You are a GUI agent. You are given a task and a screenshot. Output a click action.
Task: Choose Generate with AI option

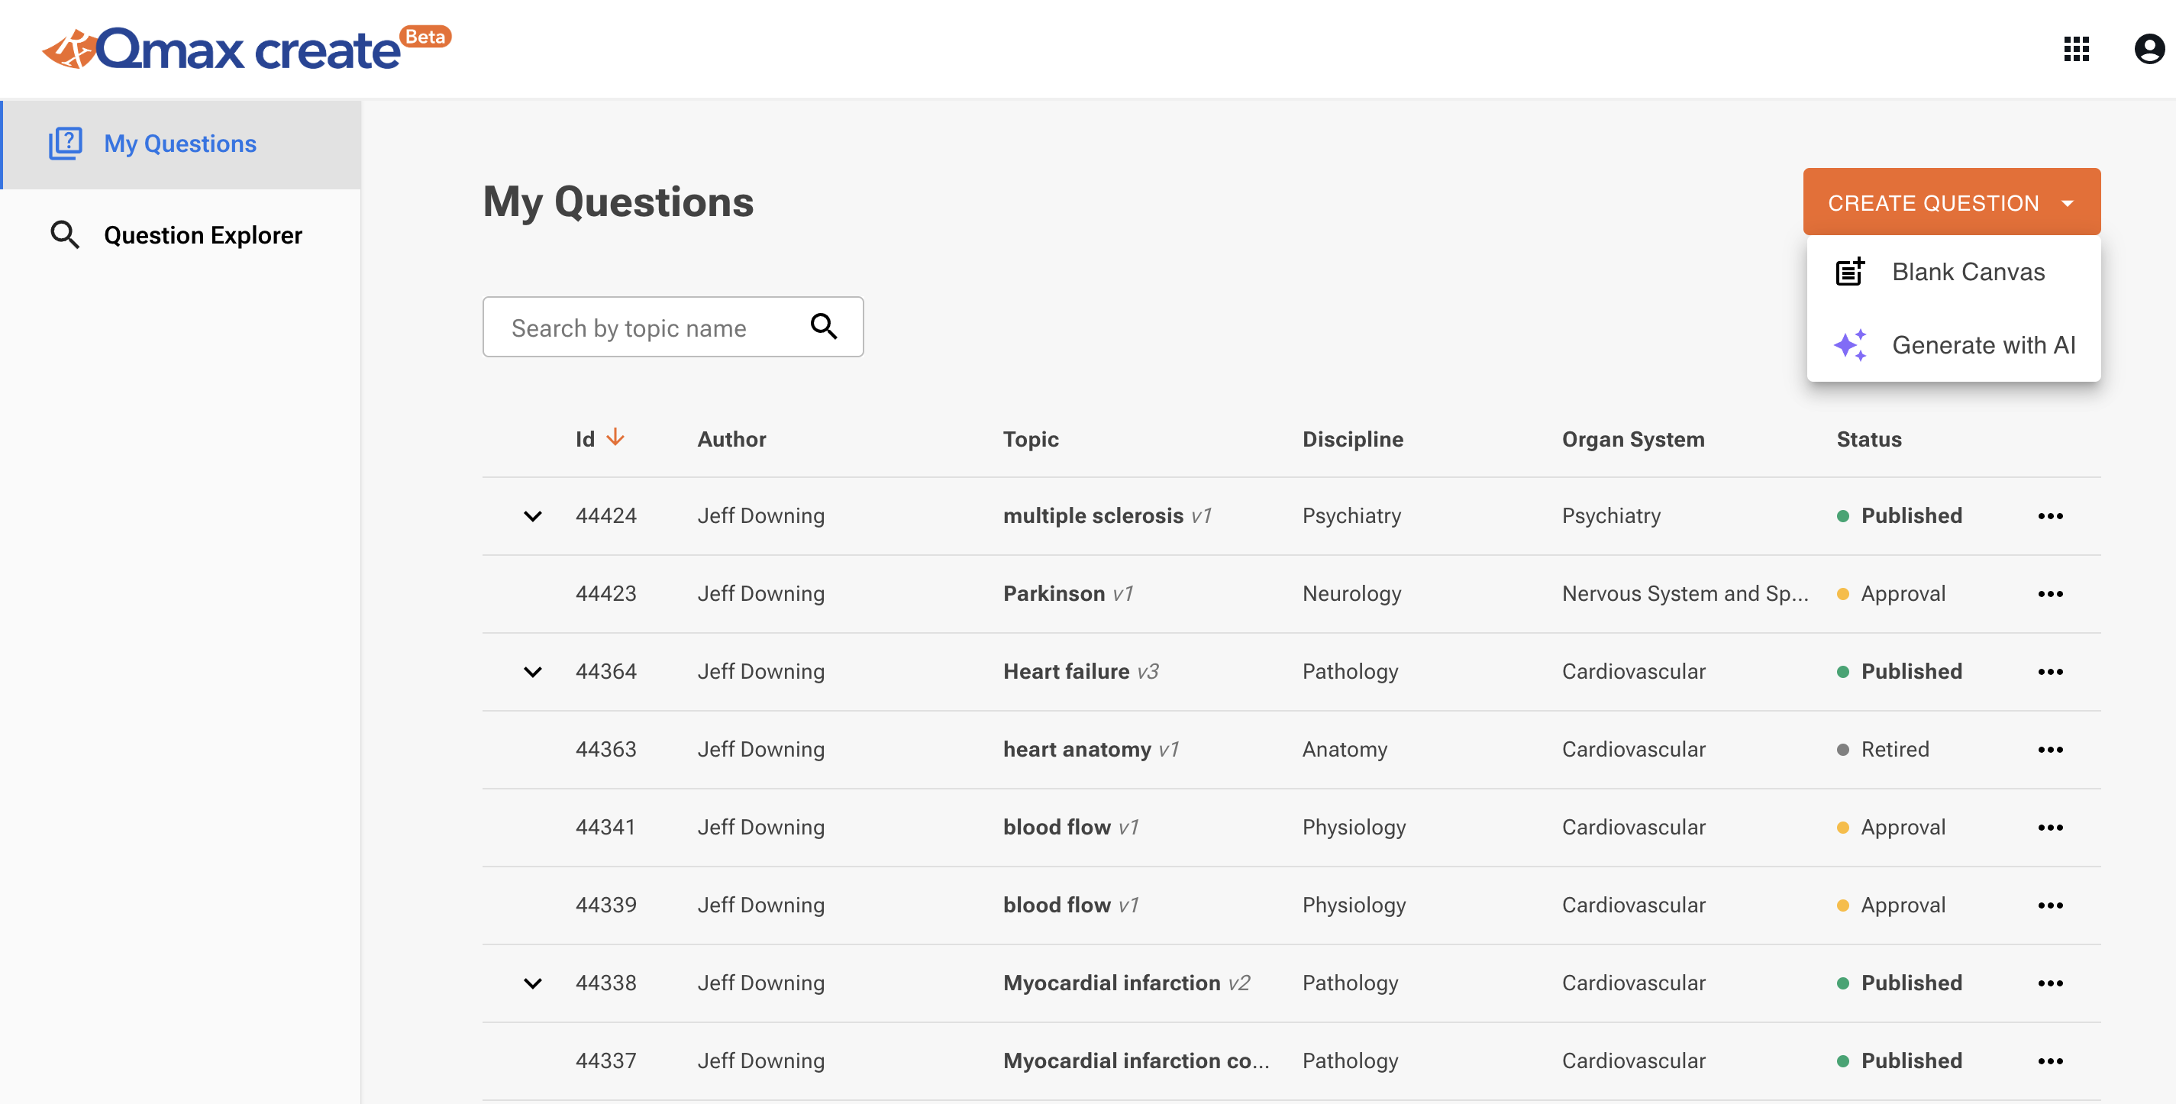click(1985, 344)
